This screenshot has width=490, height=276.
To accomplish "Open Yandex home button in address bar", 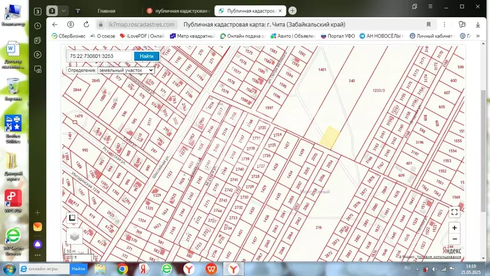I will [x=71, y=24].
